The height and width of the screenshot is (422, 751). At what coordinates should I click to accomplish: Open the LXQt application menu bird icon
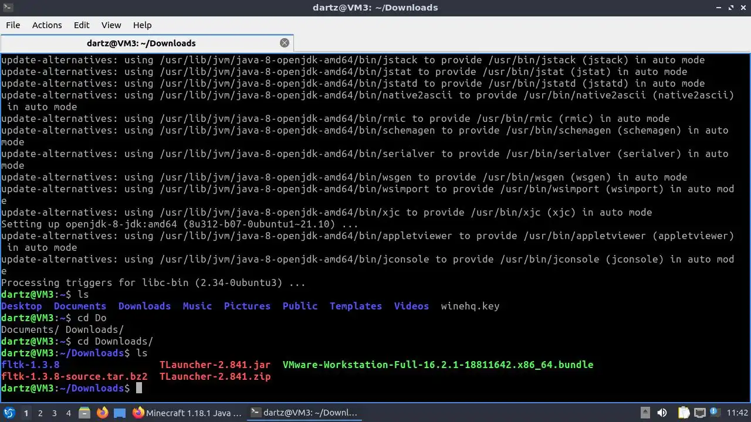(9, 413)
